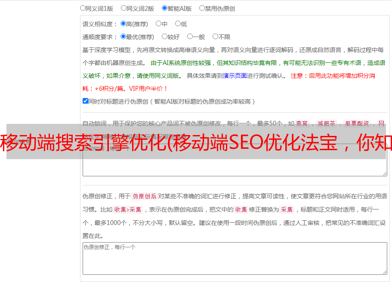Click the 自动锁词 textarea resize handle

coord(385,174)
